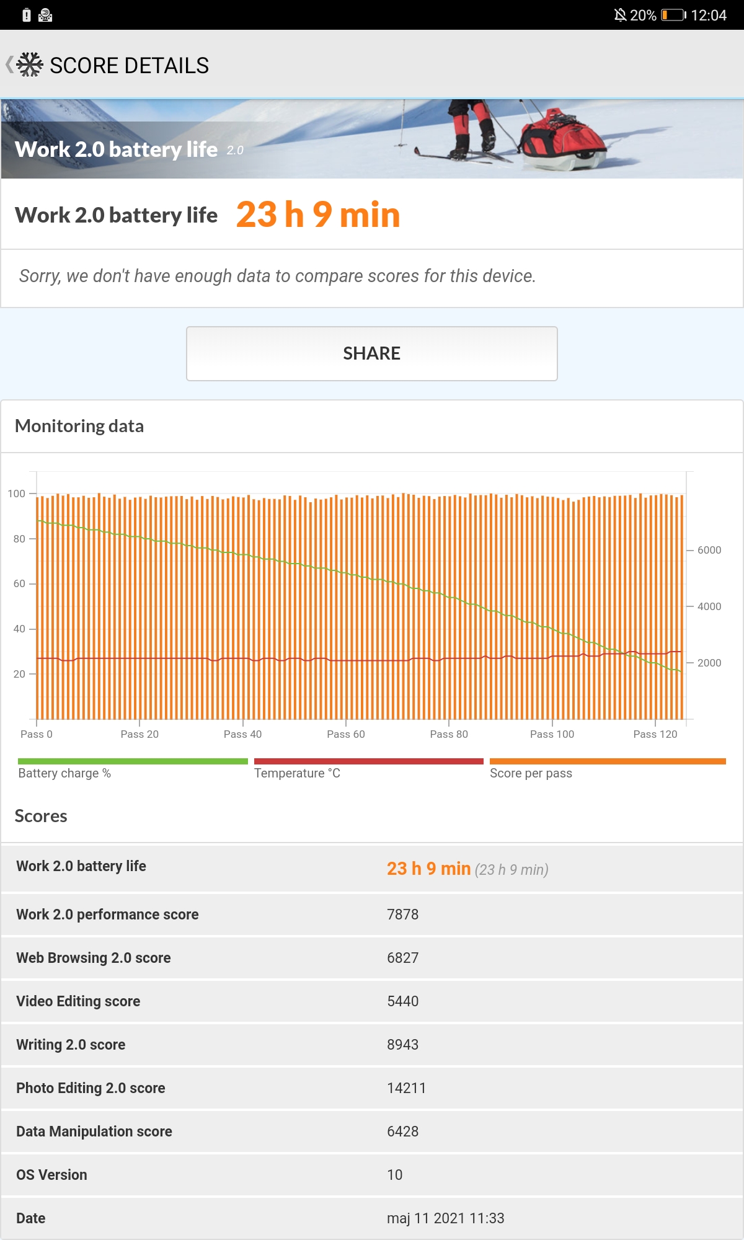Image resolution: width=744 pixels, height=1240 pixels.
Task: Click the PCMark snowflake logo icon
Action: pos(30,64)
